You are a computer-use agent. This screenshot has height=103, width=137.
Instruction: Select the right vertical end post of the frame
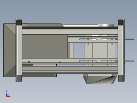click(x=121, y=50)
